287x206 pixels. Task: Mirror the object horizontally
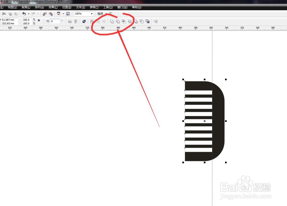(70, 21)
